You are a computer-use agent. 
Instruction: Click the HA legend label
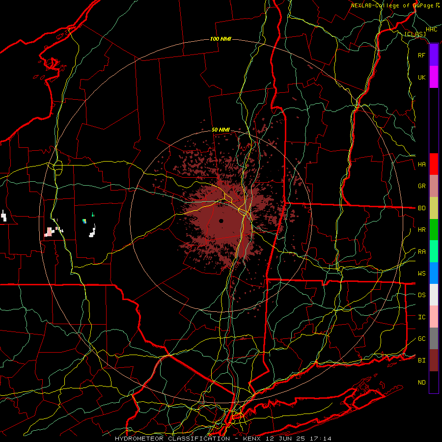421,164
